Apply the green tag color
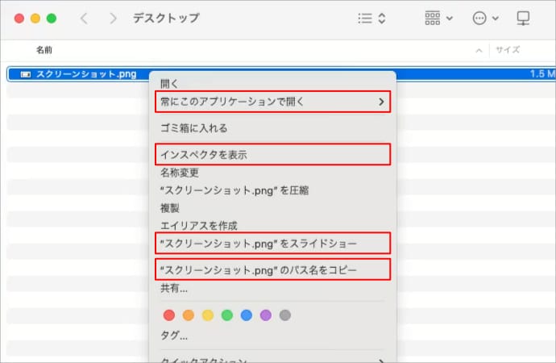 (x=227, y=315)
